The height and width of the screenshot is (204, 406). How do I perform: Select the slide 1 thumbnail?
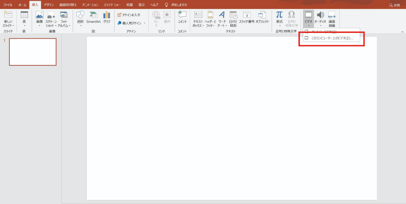[x=33, y=52]
